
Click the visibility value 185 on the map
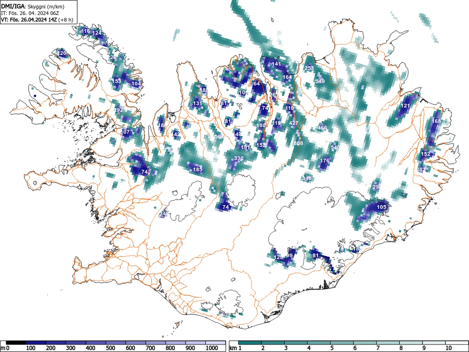pos(197,169)
